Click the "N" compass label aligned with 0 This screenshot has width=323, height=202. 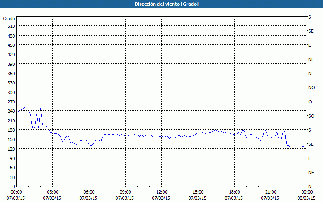pos(310,187)
